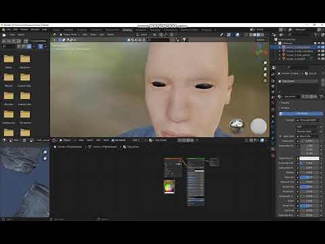Open the viewport shading options dropdown
The width and height of the screenshot is (325, 244).
click(265, 35)
